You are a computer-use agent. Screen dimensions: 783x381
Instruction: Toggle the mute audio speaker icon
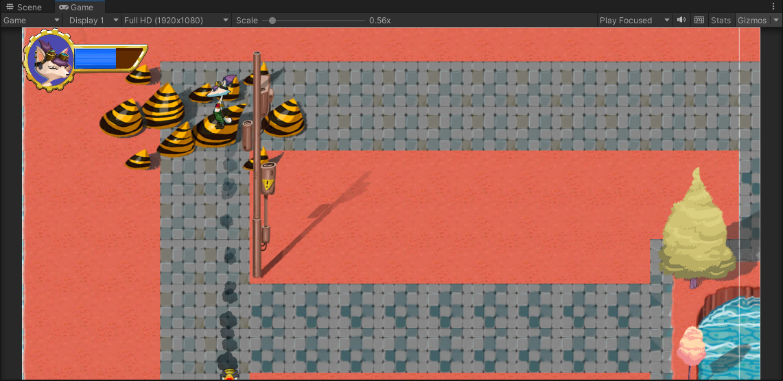[x=681, y=21]
